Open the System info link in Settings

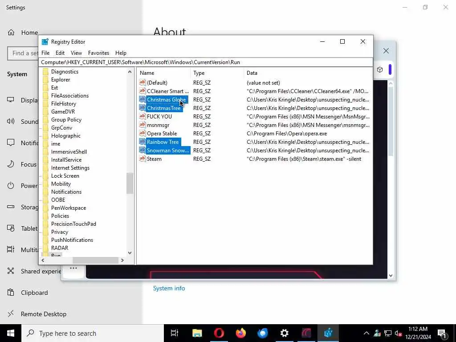(x=169, y=288)
